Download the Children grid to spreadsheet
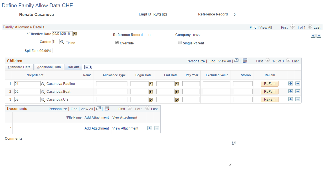 (245, 61)
